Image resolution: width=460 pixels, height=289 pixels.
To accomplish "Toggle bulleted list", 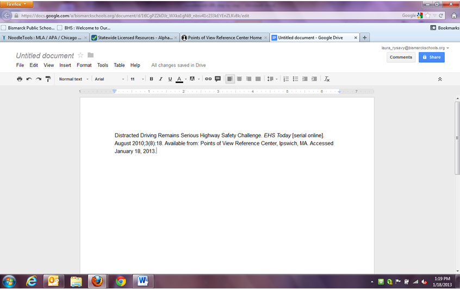I will [x=295, y=79].
